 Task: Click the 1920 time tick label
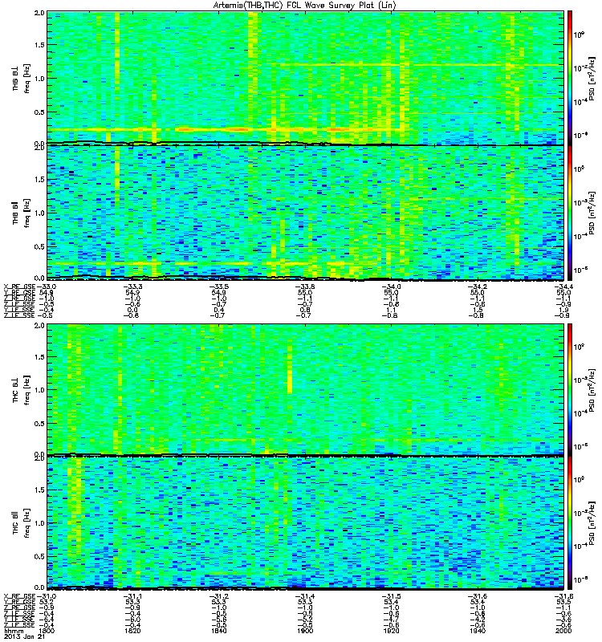(391, 631)
